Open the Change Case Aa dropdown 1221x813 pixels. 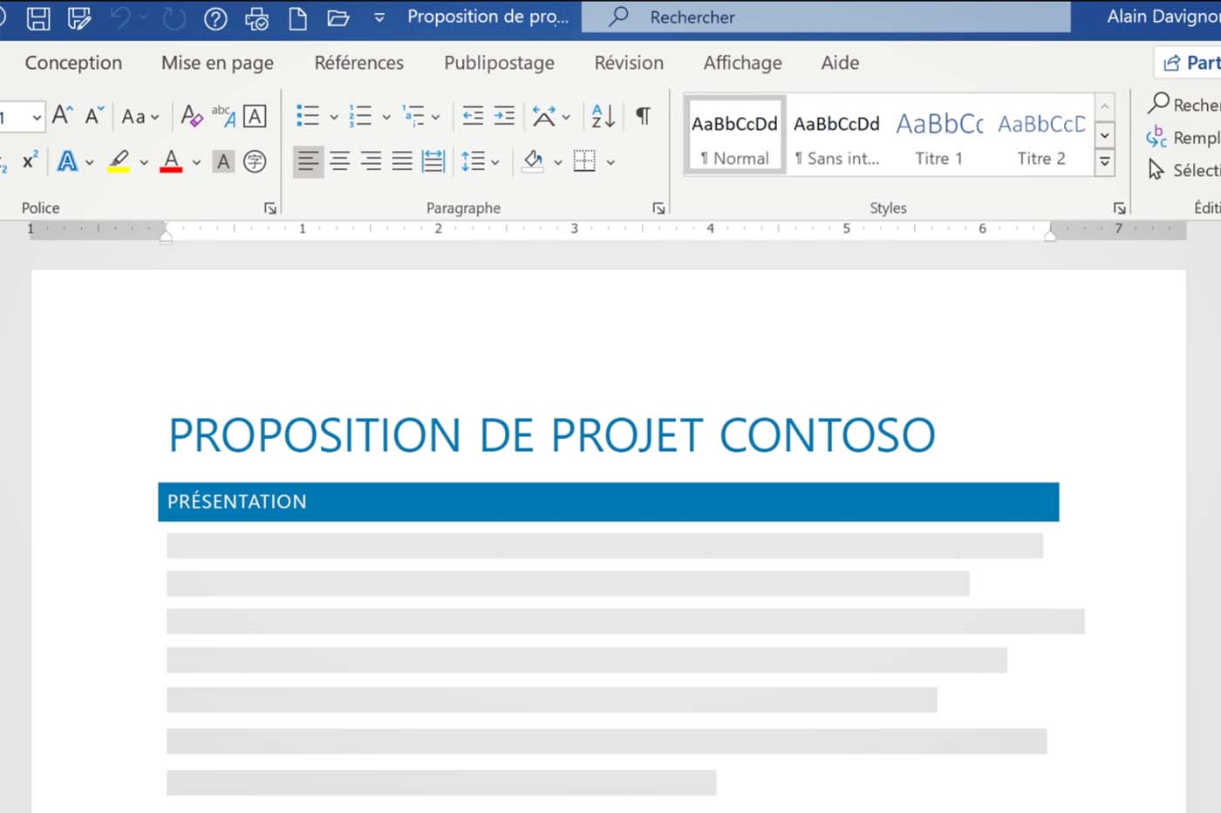pos(140,116)
